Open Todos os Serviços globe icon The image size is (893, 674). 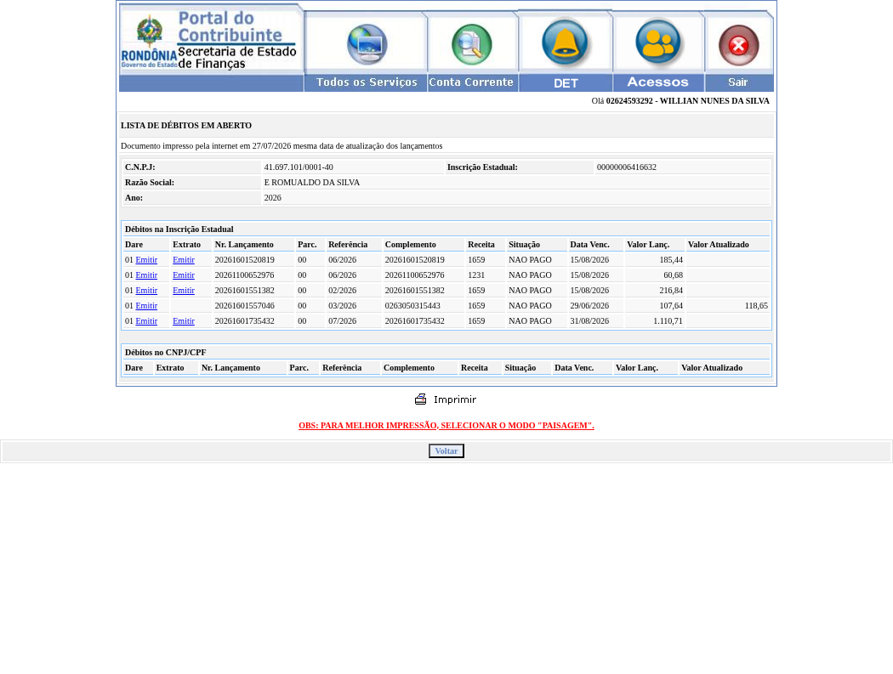pyautogui.click(x=367, y=44)
